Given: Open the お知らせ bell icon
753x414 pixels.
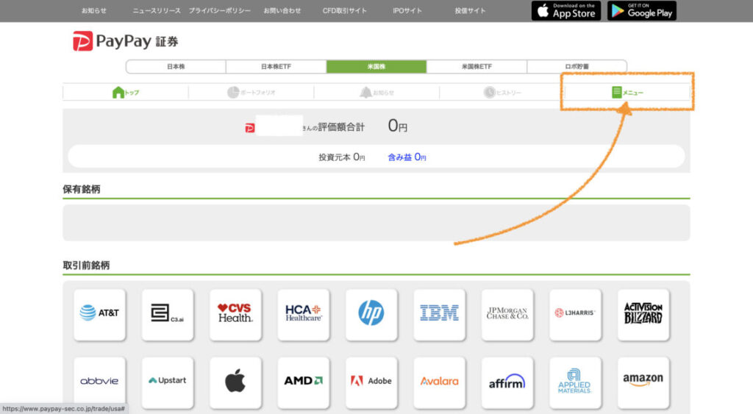Looking at the screenshot, I should (365, 93).
